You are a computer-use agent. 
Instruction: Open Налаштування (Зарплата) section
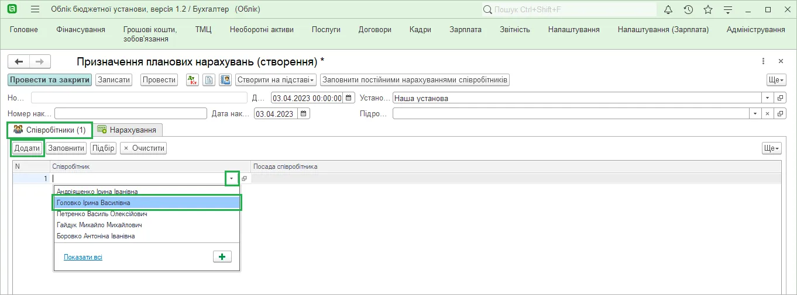click(x=663, y=30)
